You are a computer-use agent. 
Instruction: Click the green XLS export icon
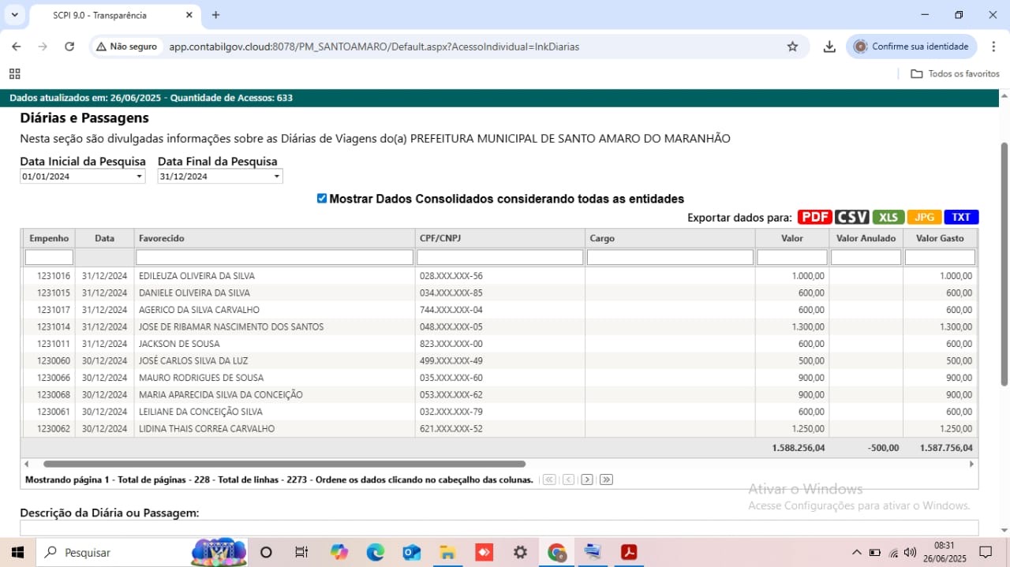pyautogui.click(x=888, y=218)
